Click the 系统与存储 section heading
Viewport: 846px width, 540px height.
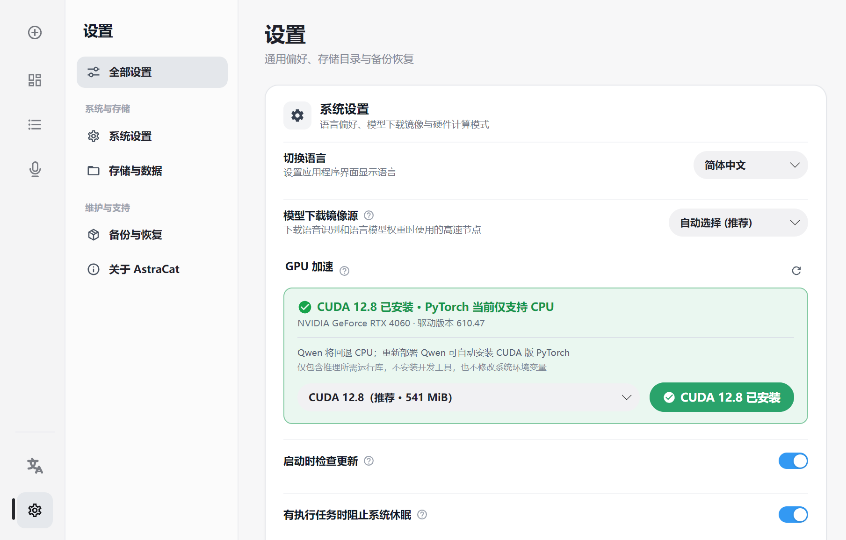[108, 109]
